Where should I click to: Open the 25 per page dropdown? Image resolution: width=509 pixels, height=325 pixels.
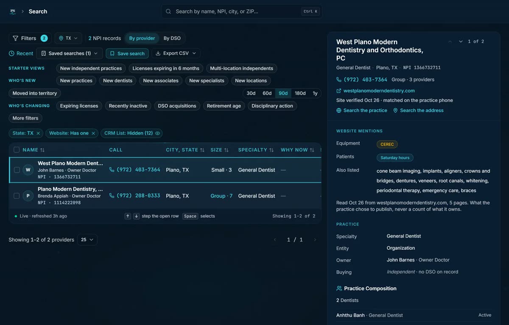(x=87, y=240)
